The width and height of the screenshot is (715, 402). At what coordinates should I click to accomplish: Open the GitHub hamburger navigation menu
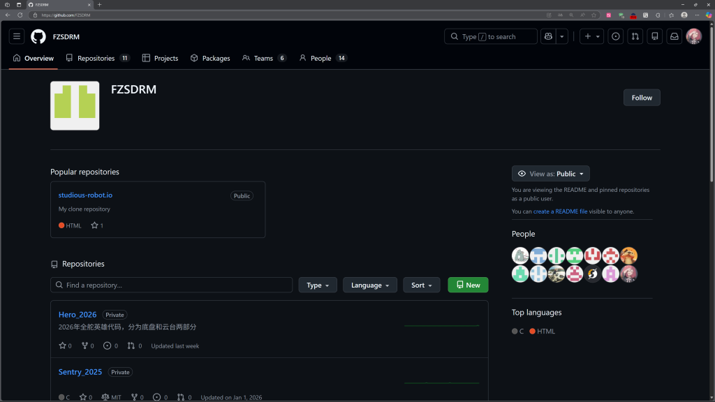(x=17, y=36)
